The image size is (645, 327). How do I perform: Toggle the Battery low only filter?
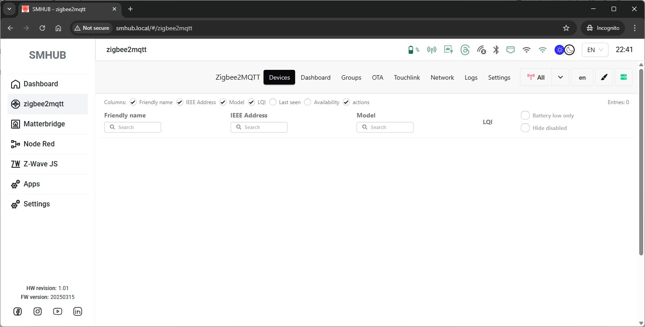point(525,116)
